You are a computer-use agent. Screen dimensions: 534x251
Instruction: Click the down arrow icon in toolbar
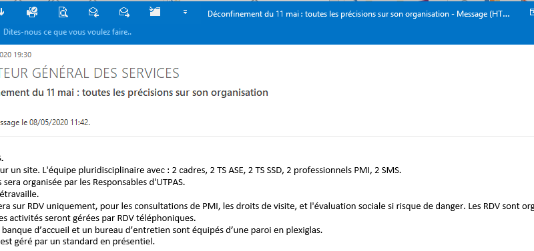pyautogui.click(x=2, y=13)
